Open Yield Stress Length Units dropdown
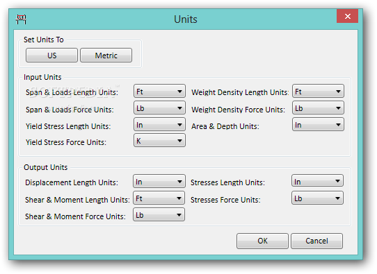Viewport: 377px width, 274px height. coord(159,124)
